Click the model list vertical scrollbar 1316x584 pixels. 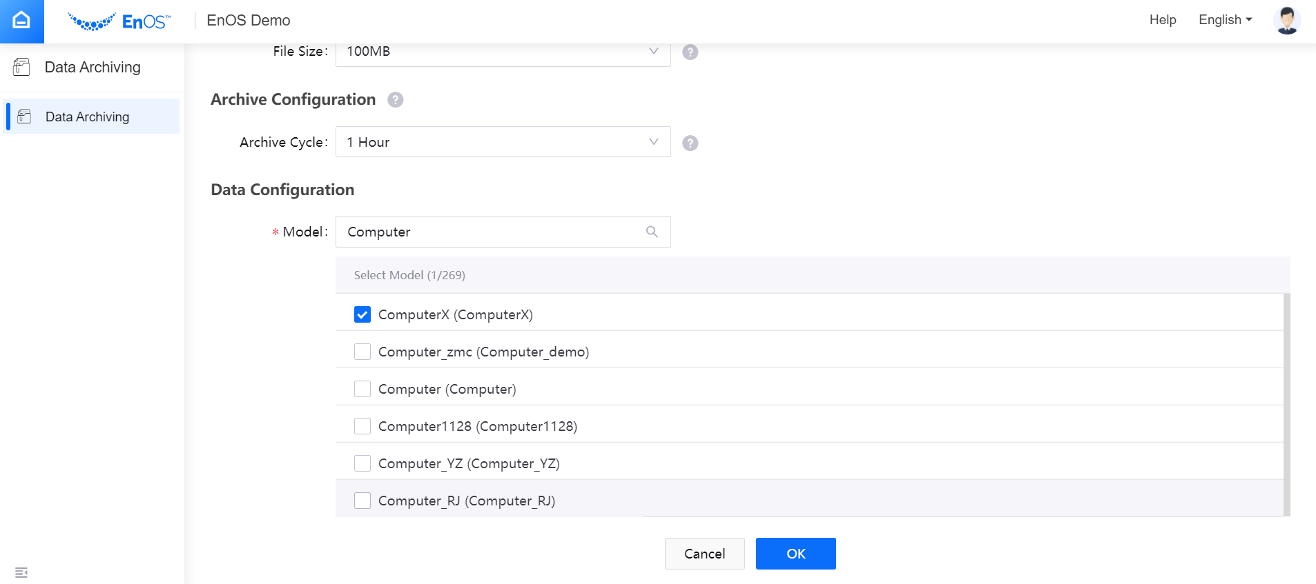(x=1287, y=405)
